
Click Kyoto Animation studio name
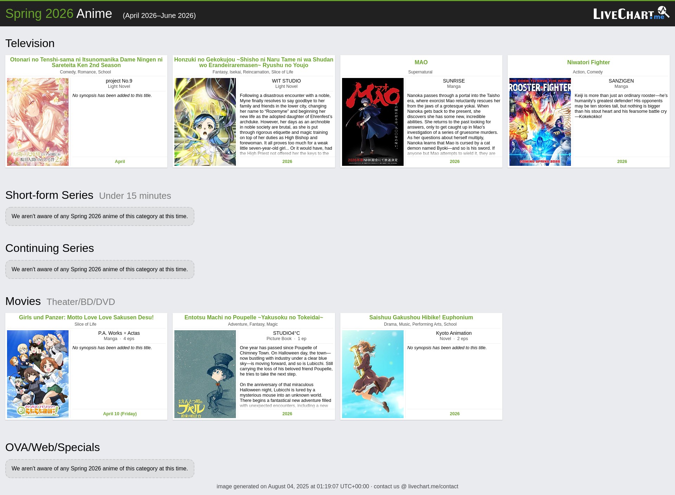pyautogui.click(x=454, y=333)
